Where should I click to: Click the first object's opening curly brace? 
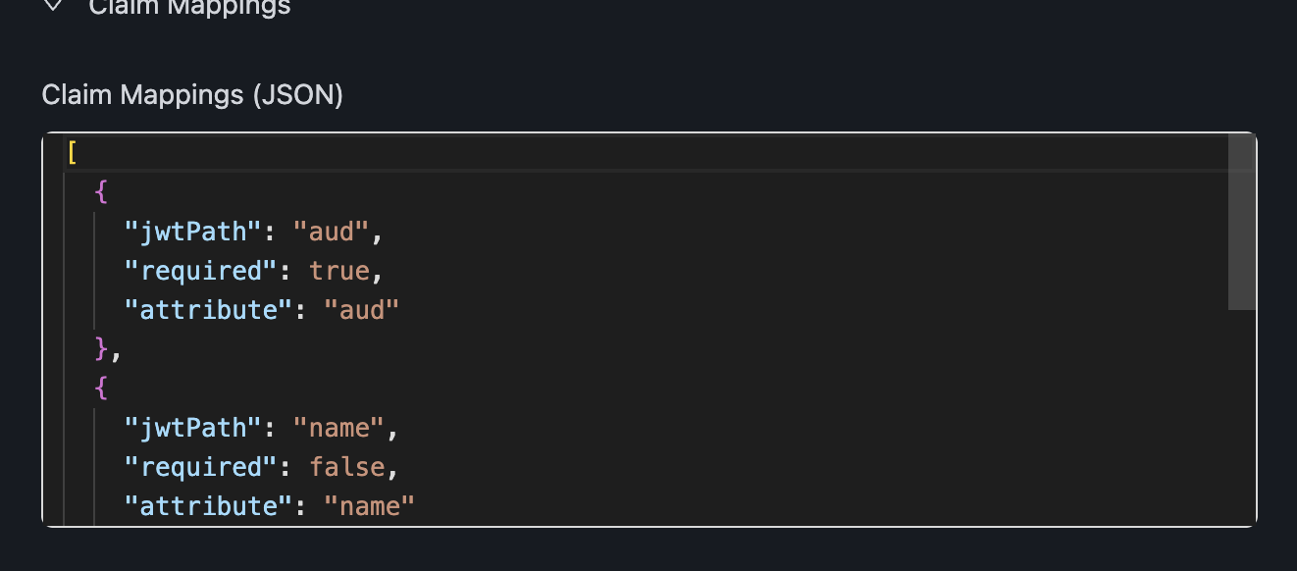(101, 192)
